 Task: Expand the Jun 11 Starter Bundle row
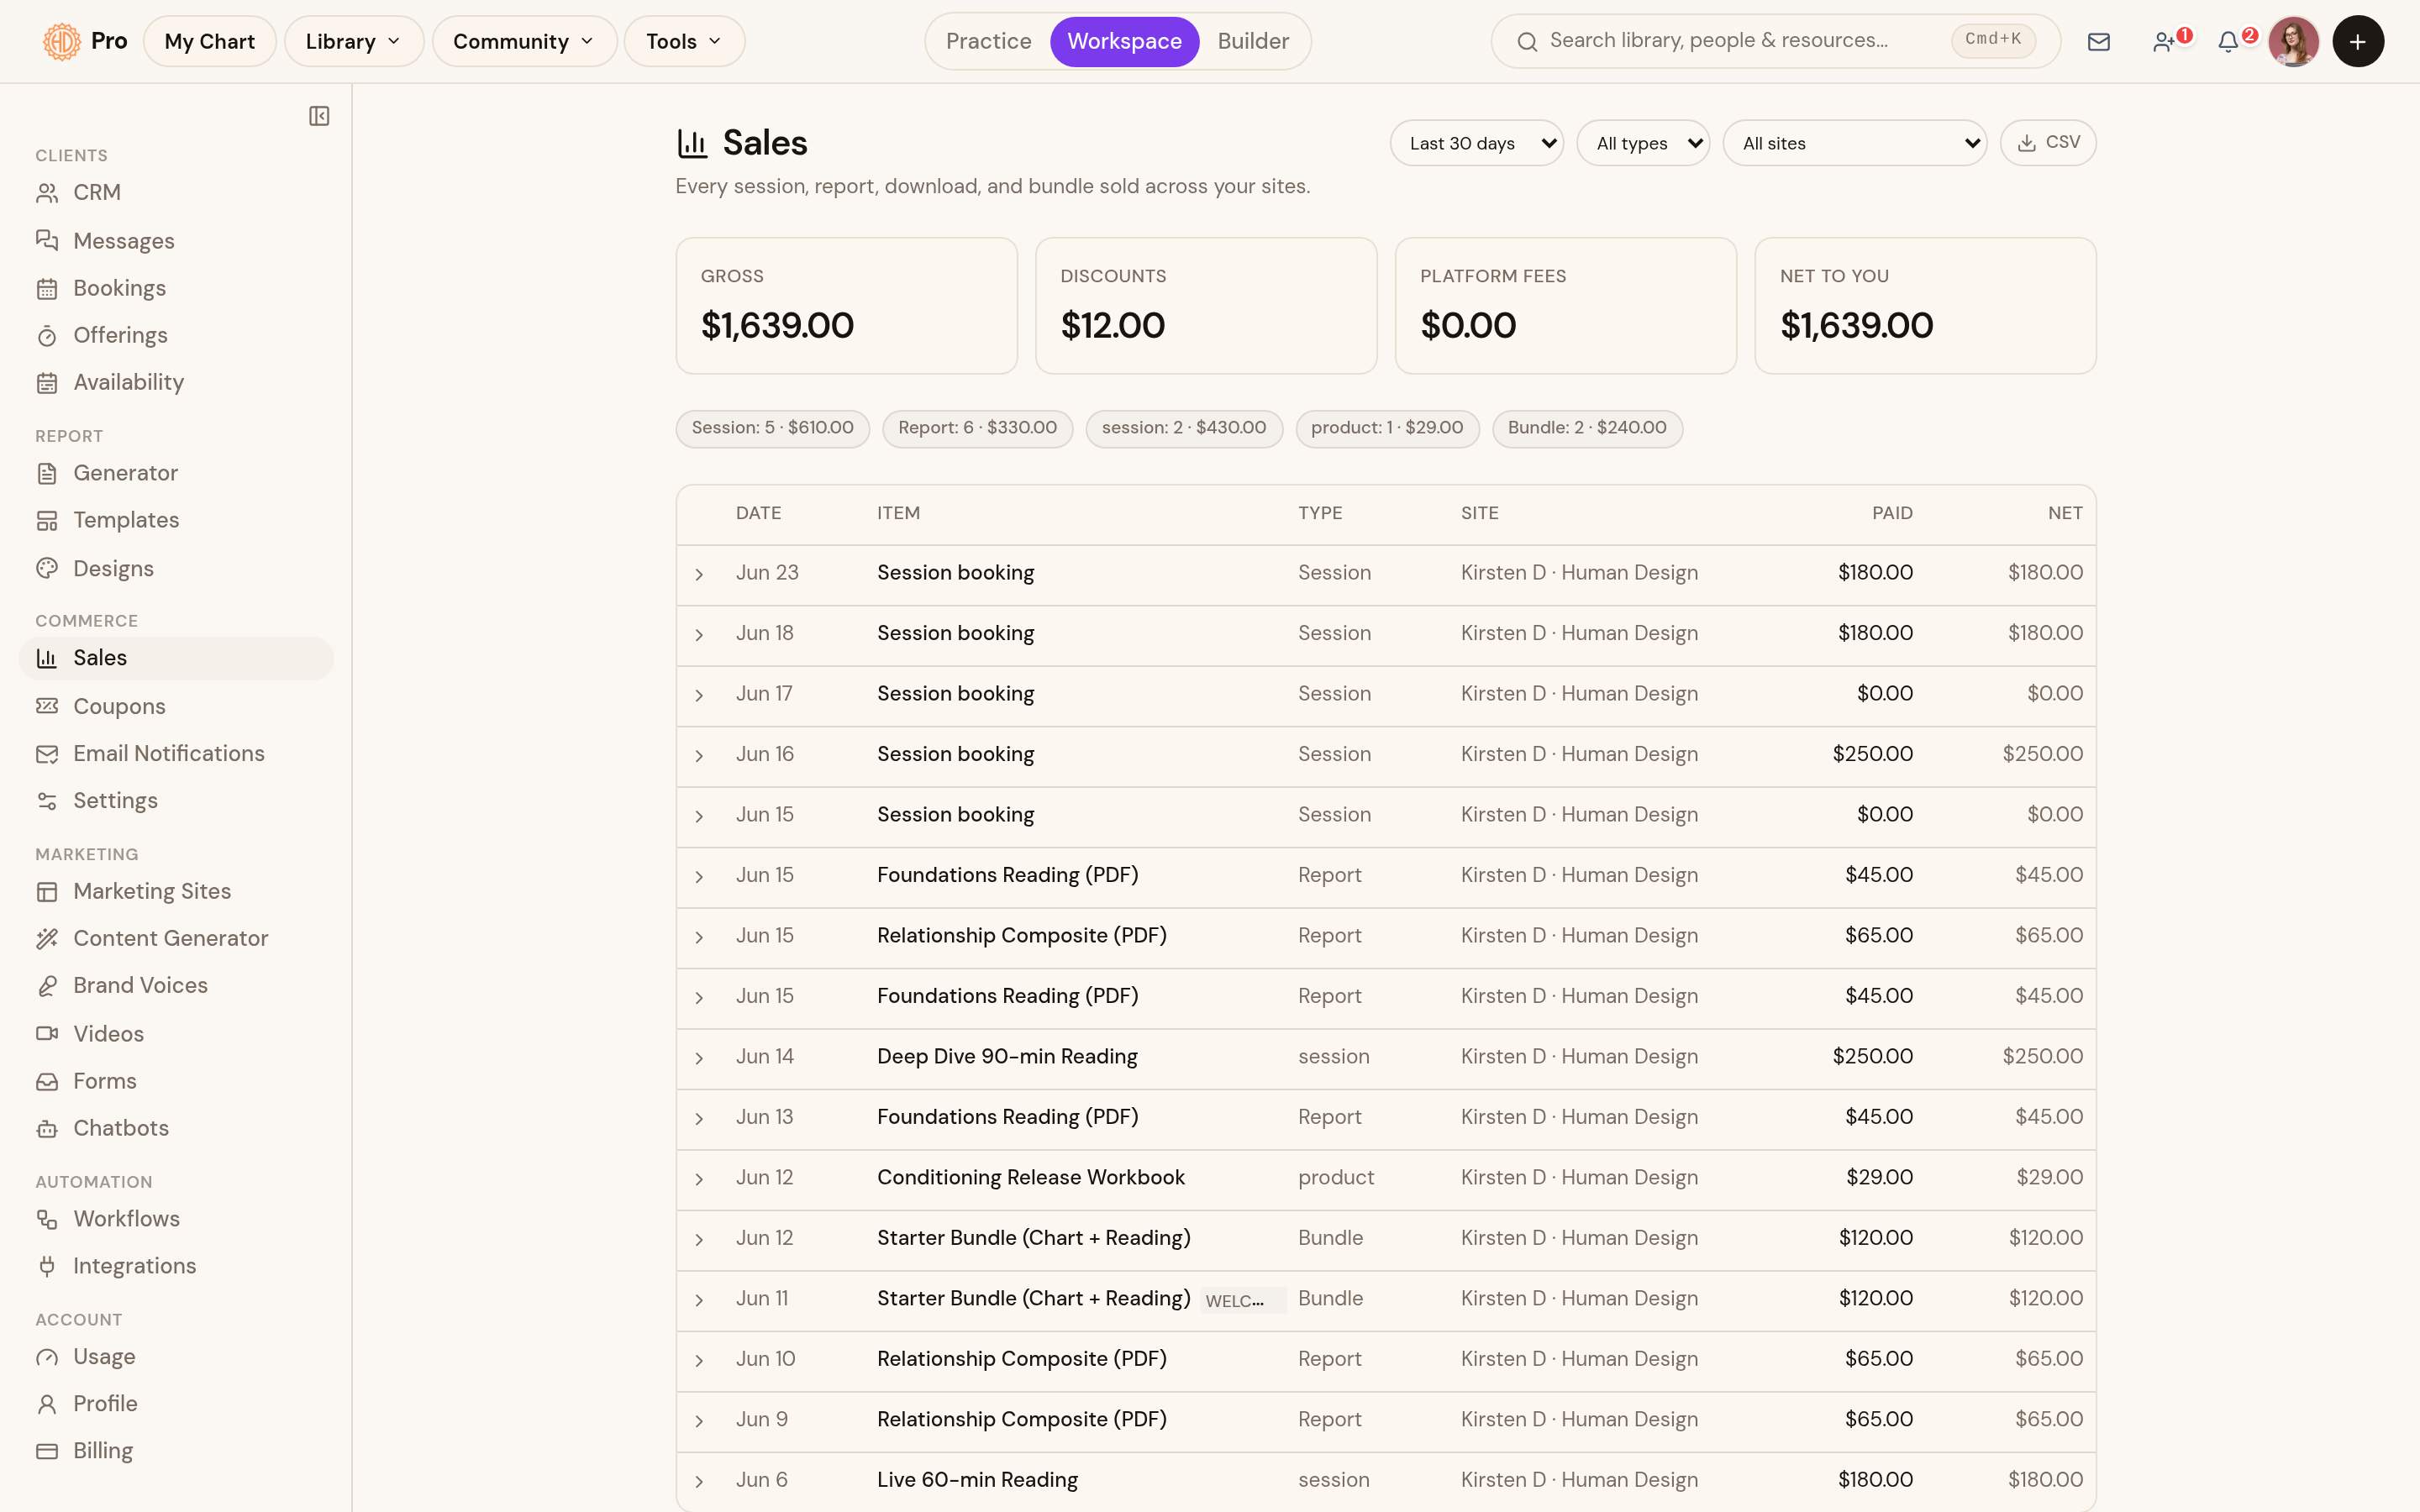click(699, 1300)
